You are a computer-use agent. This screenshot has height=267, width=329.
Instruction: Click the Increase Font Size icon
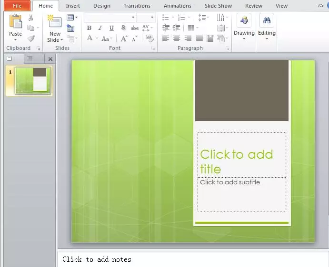(x=124, y=38)
